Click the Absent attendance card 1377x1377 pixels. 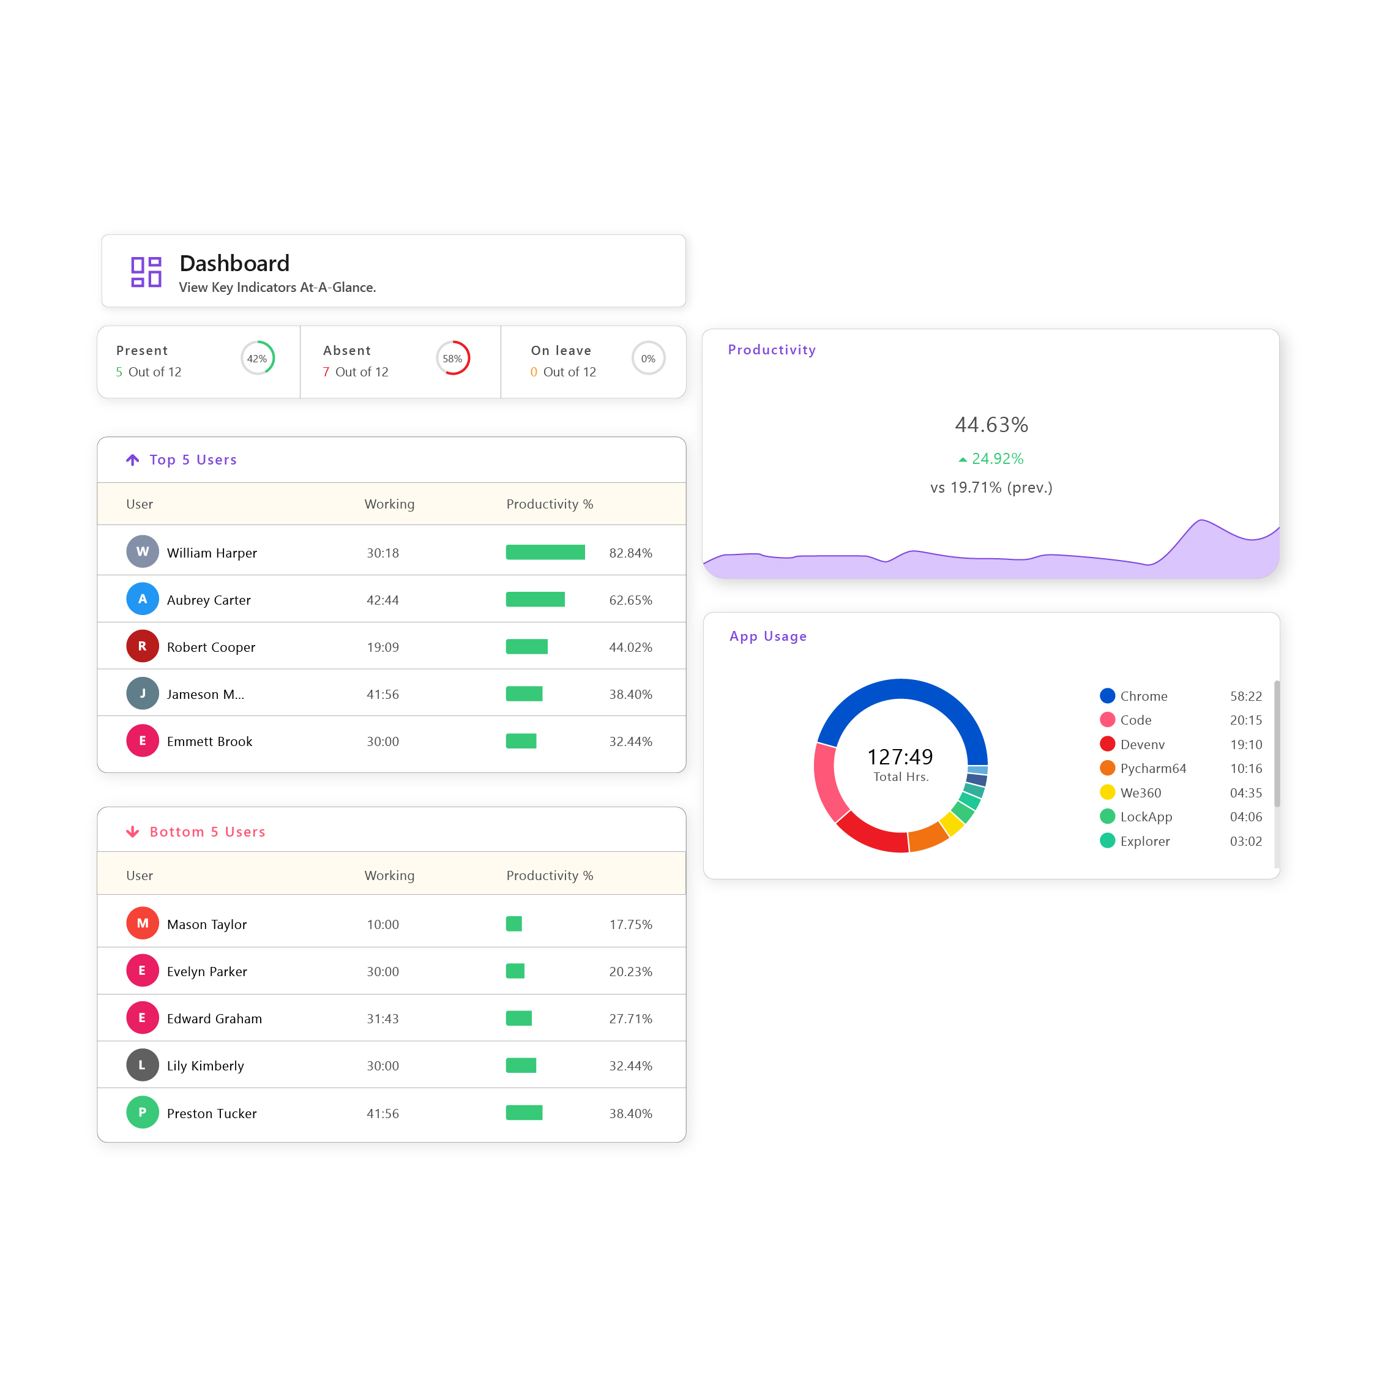click(400, 361)
